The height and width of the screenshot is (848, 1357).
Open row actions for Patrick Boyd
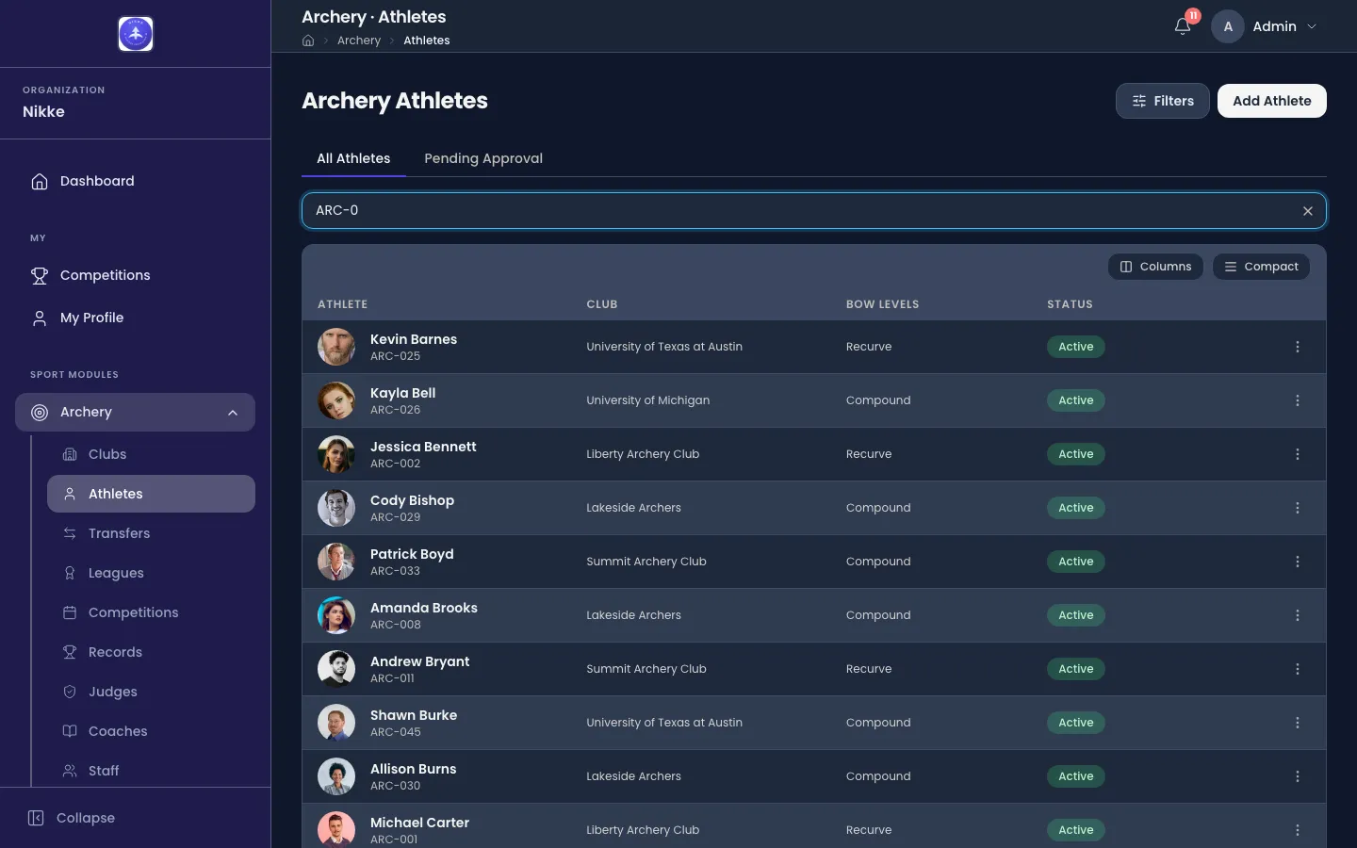pos(1298,562)
